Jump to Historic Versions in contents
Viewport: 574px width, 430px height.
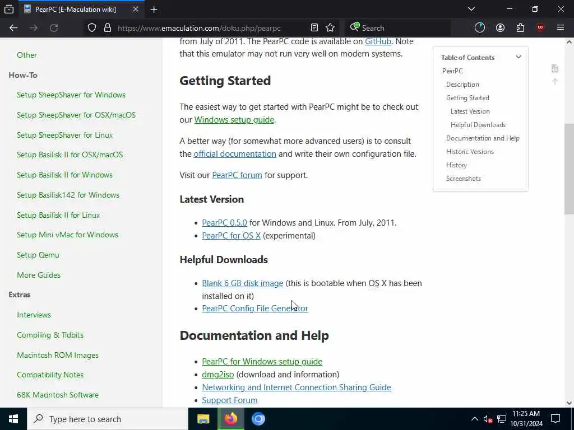click(x=470, y=152)
